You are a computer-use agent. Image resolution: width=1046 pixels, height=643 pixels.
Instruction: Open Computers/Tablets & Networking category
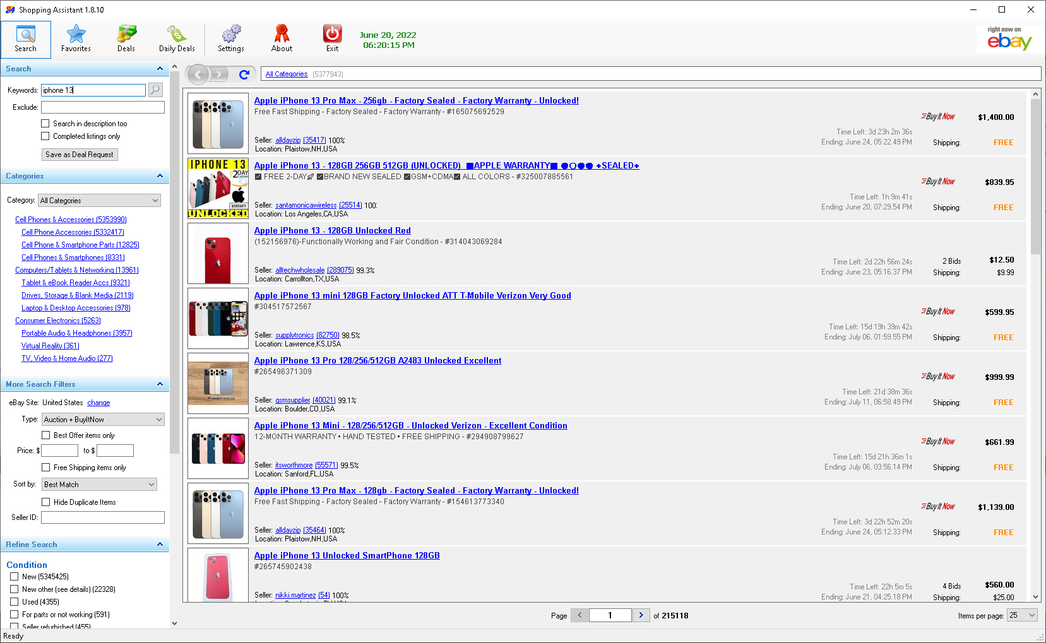(77, 270)
